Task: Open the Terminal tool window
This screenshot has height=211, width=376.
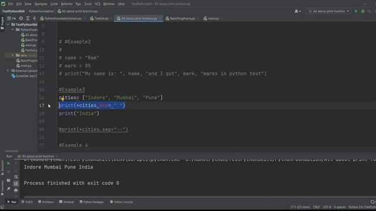Action: pyautogui.click(x=66, y=202)
